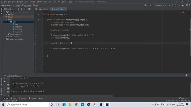Click Collapse All icon in Project panel

(x=25, y=9)
